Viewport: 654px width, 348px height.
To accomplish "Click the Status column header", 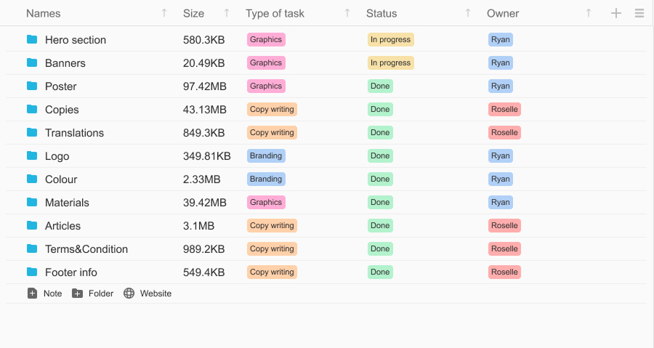I will pos(381,13).
